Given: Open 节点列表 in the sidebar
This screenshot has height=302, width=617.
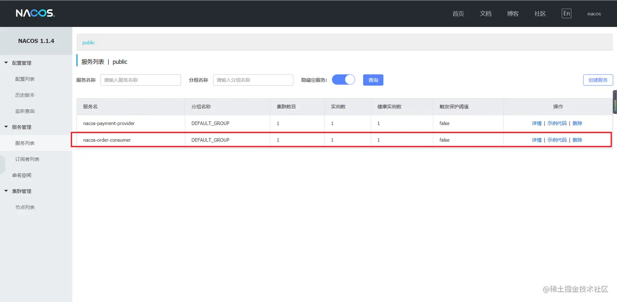Looking at the screenshot, I should pos(25,207).
